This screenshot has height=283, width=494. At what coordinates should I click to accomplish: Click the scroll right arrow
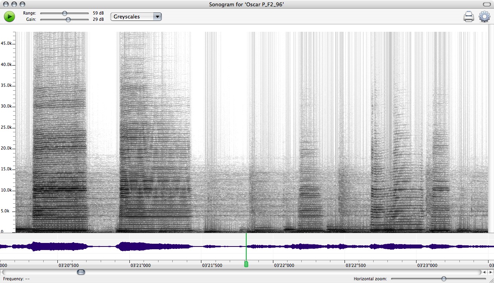(490, 272)
